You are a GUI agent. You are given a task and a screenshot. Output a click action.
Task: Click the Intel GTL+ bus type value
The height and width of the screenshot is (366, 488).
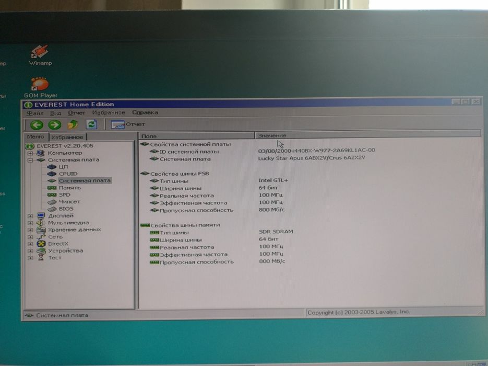(x=273, y=180)
